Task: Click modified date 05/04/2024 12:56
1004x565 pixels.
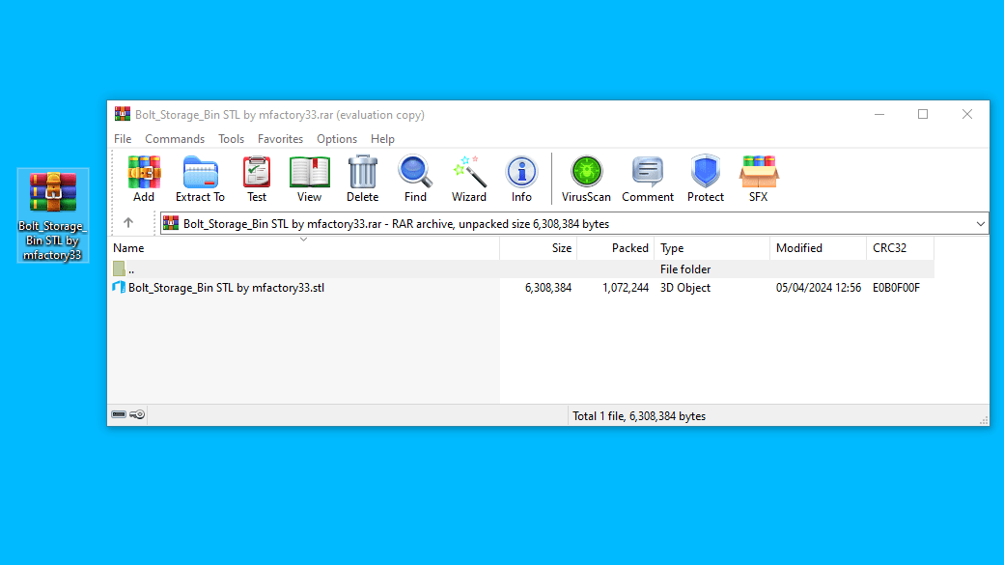Action: [819, 288]
